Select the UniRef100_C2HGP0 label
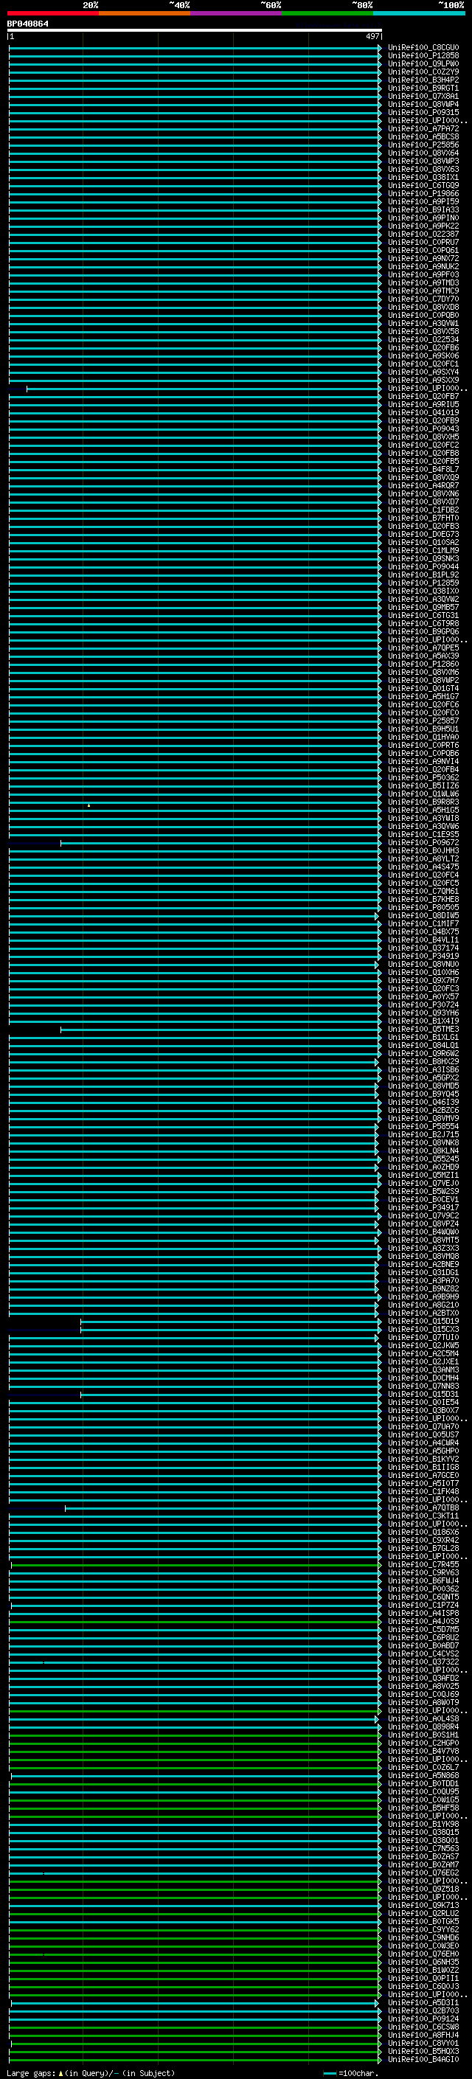472x2079 pixels. click(x=423, y=1743)
